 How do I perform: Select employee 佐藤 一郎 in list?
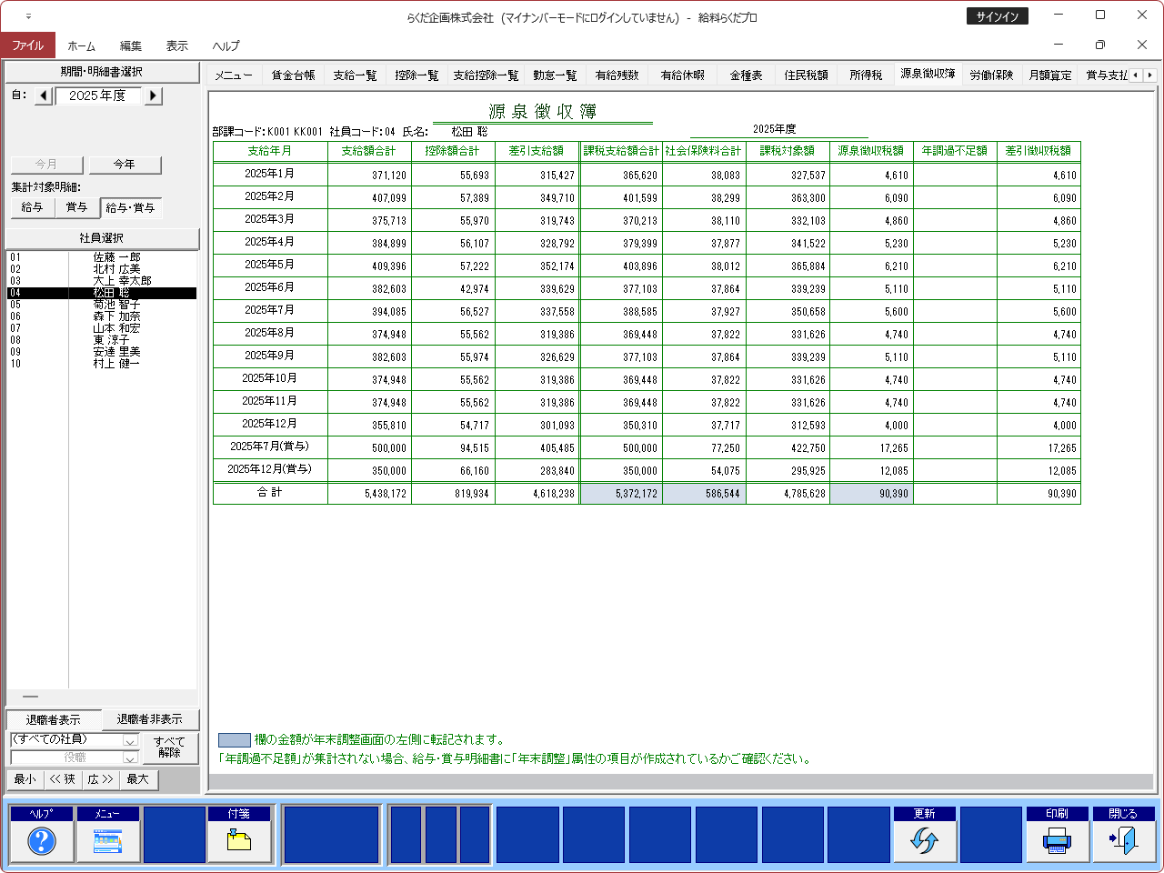click(x=116, y=257)
